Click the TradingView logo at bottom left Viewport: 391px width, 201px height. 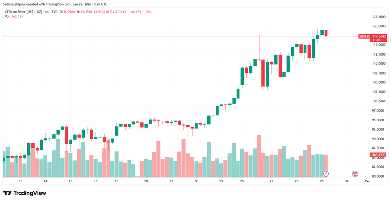[x=24, y=193]
